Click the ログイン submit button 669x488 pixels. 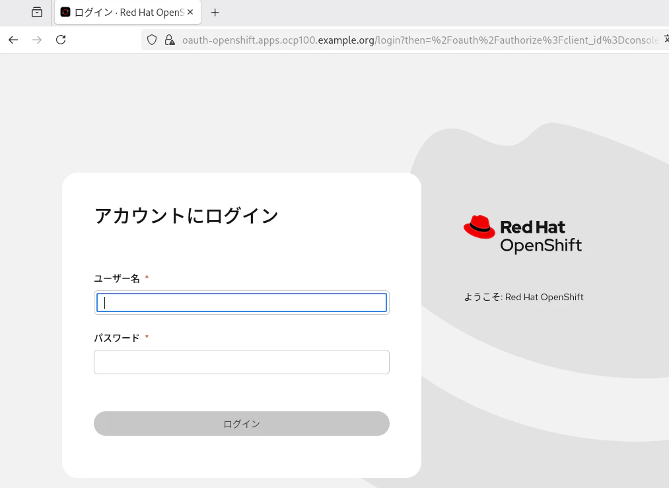point(242,423)
